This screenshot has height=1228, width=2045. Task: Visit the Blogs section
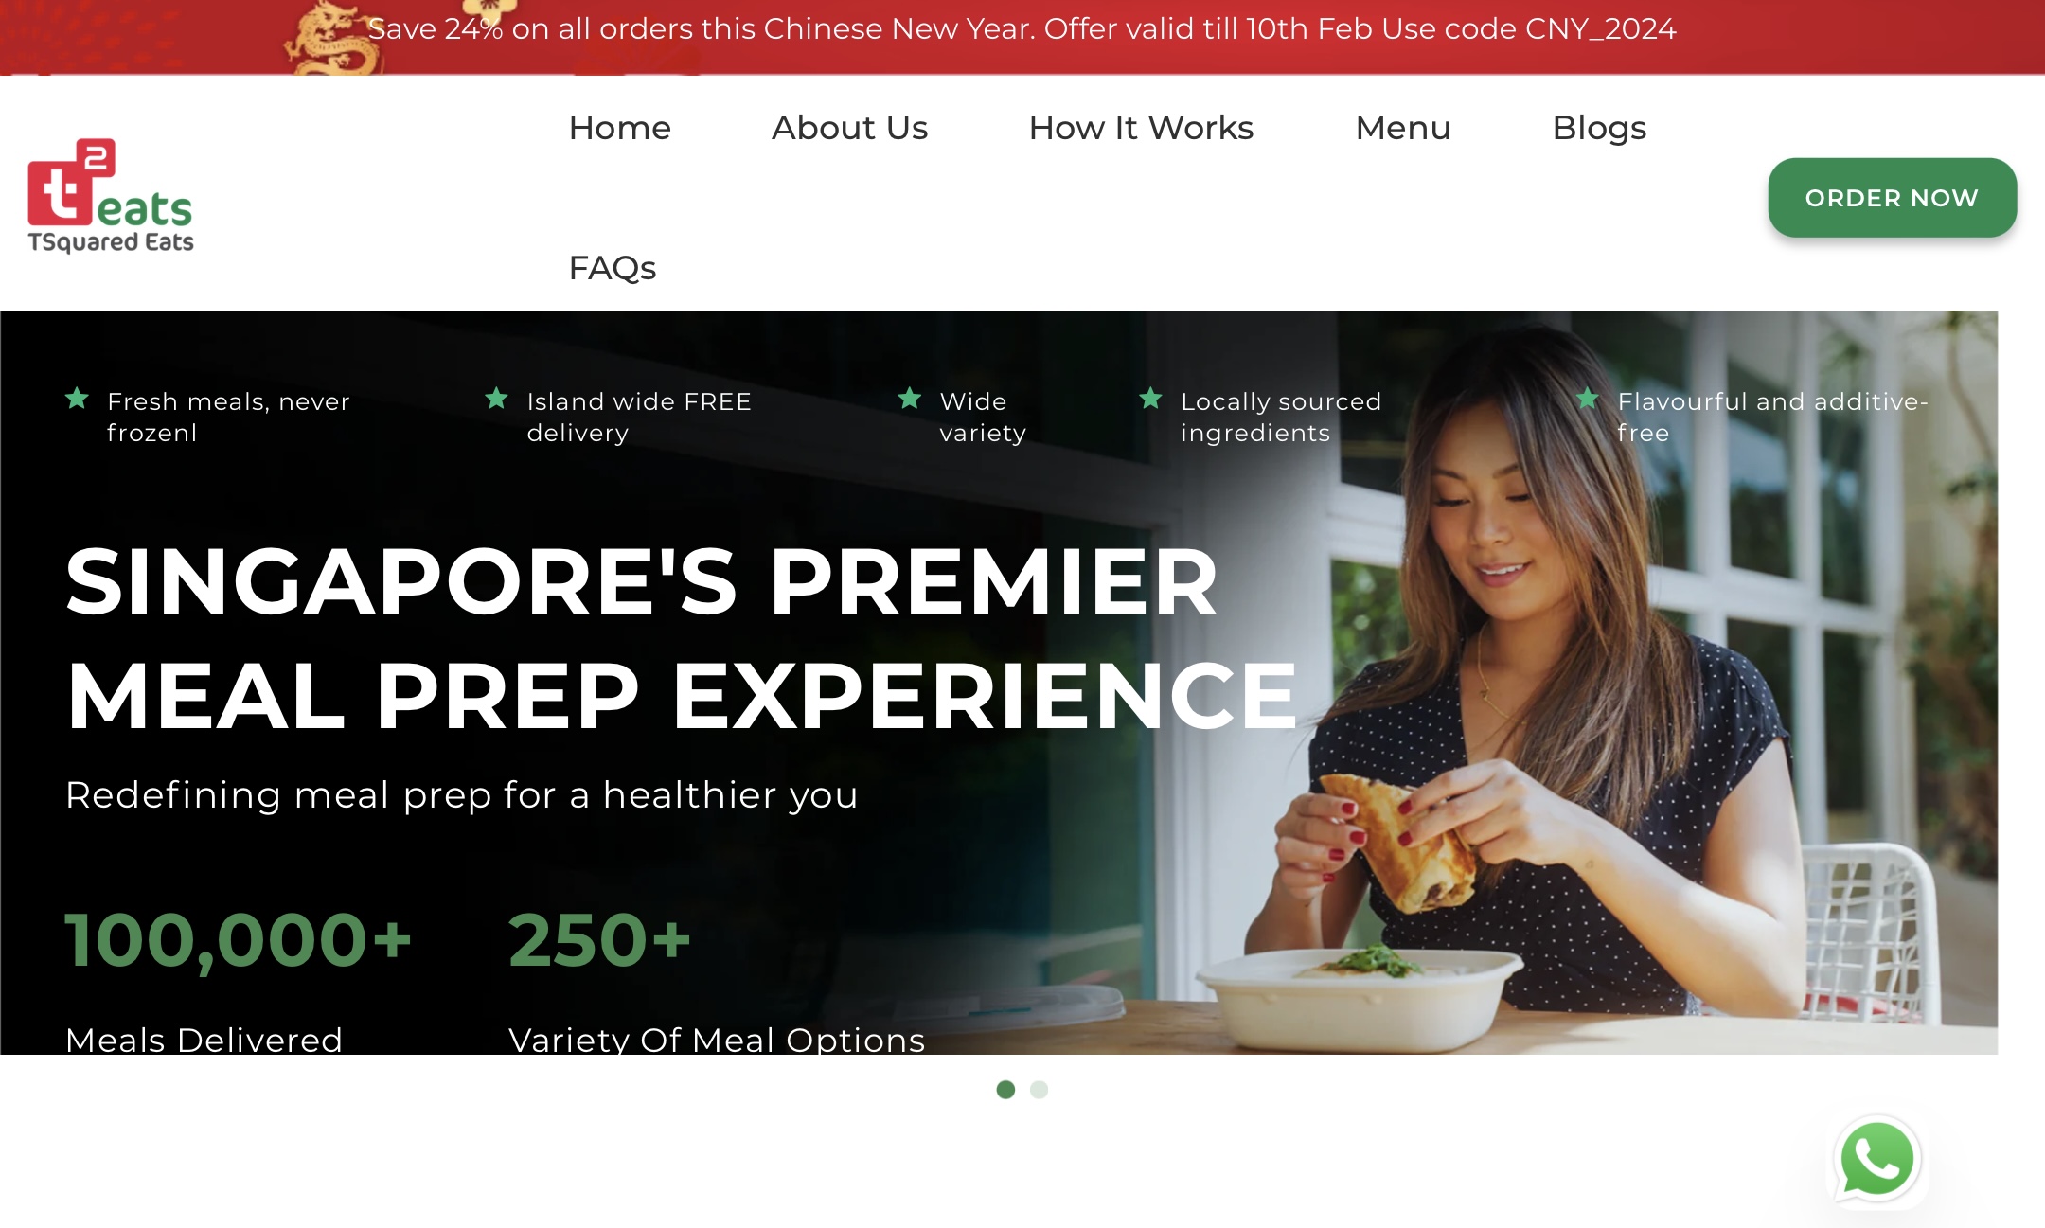1599,128
